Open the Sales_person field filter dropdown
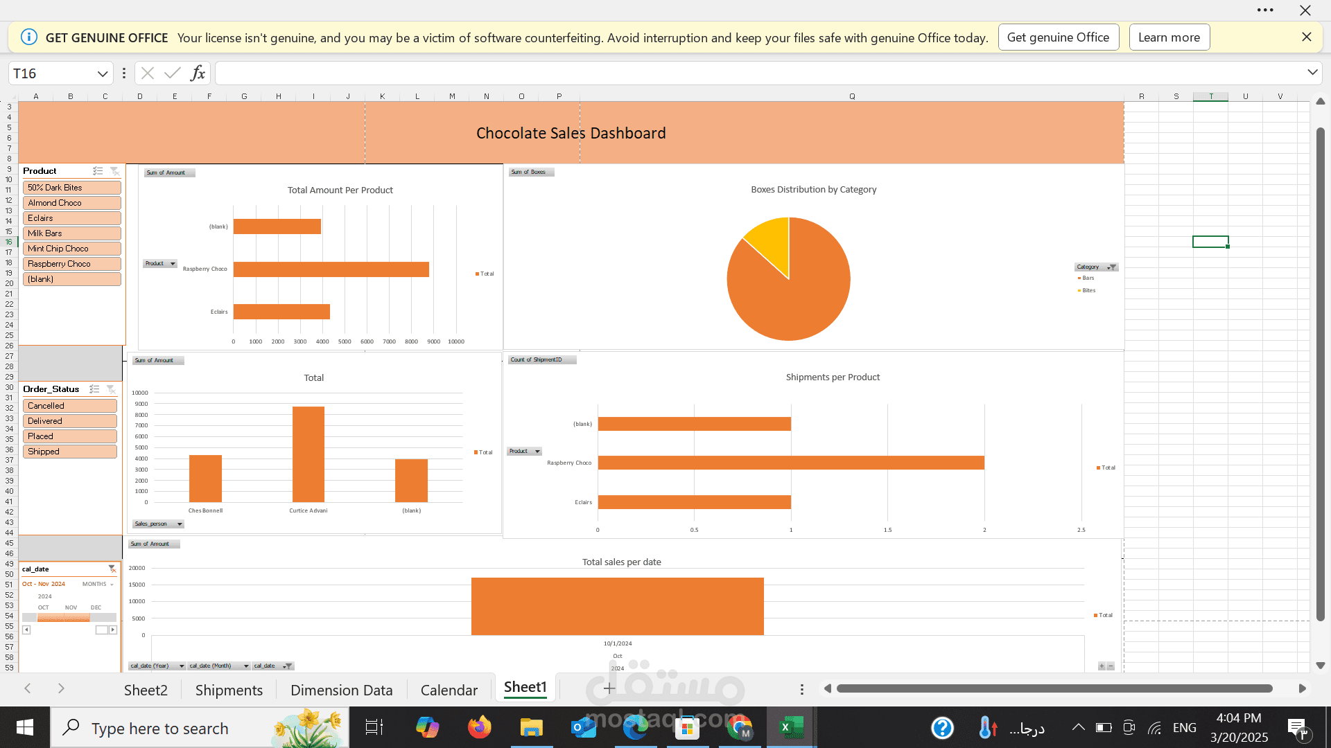 pos(158,524)
